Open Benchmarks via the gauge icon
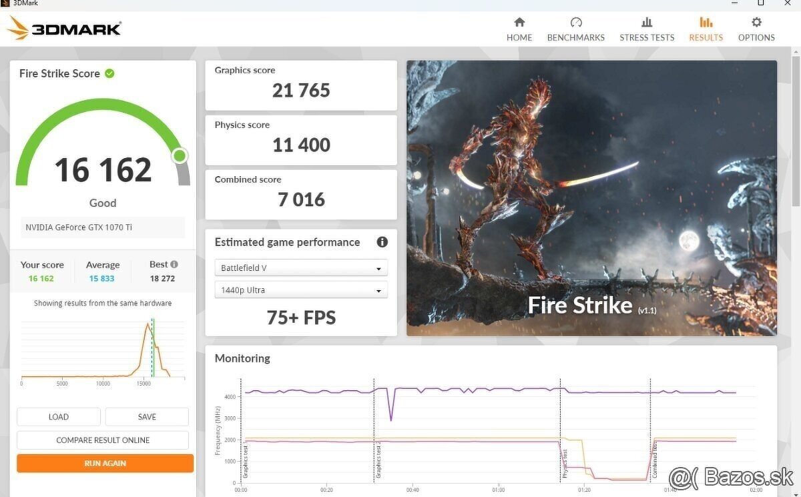Screen dimensions: 801x497 [x=576, y=22]
